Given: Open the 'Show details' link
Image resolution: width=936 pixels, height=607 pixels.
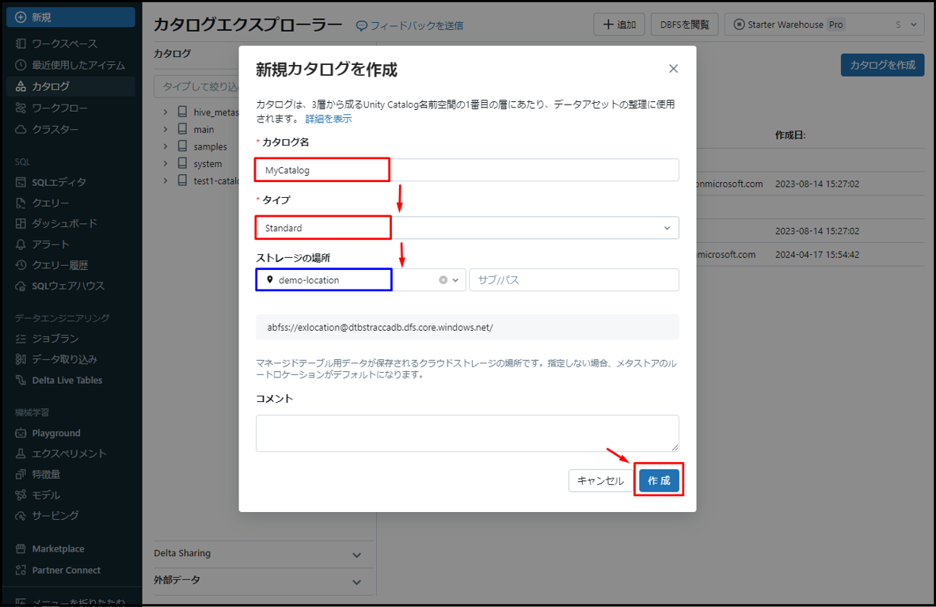Looking at the screenshot, I should tap(329, 119).
